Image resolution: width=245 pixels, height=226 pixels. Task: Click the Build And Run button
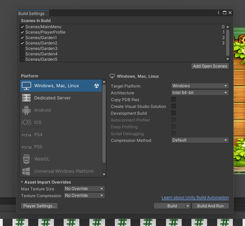210,206
